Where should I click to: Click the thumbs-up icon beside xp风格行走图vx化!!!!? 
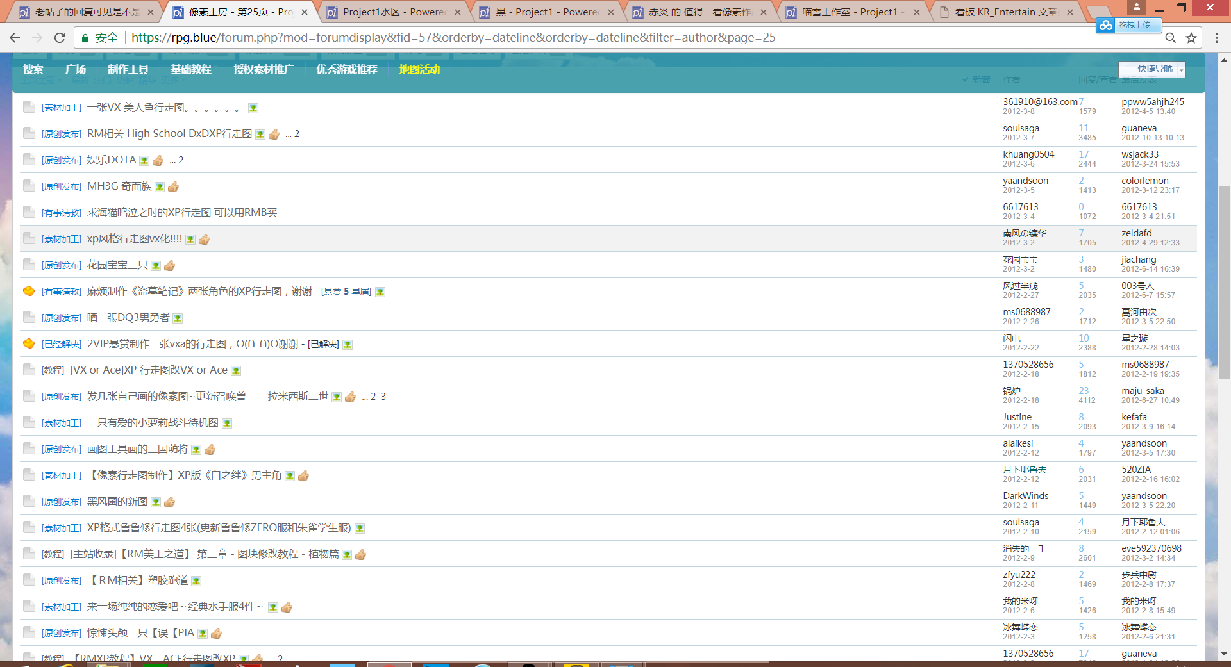pyautogui.click(x=204, y=239)
